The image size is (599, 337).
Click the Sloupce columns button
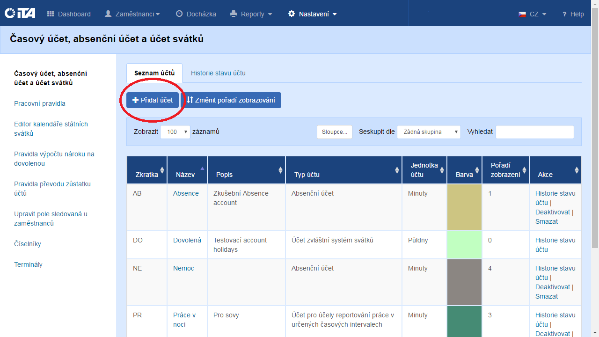click(334, 132)
